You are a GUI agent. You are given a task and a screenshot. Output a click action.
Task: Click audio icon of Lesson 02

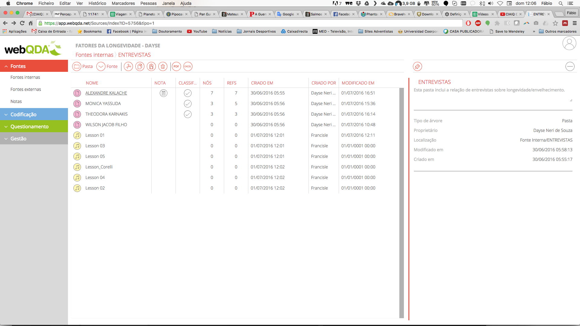click(77, 188)
